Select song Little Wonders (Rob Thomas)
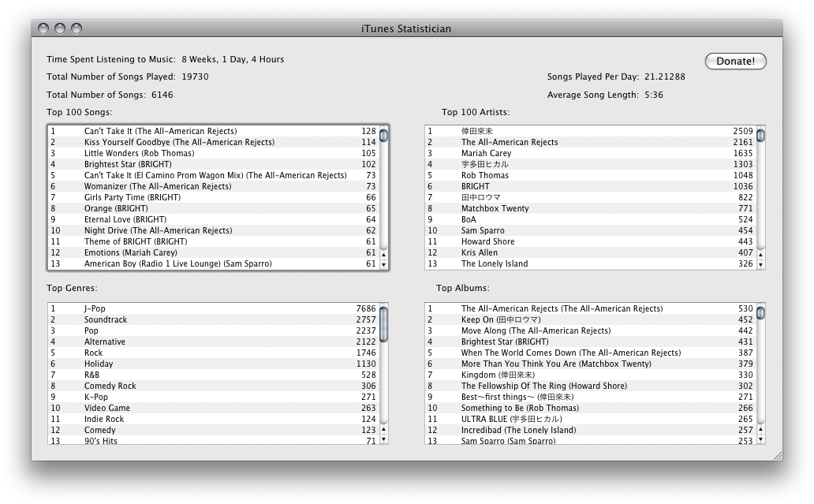 point(214,153)
